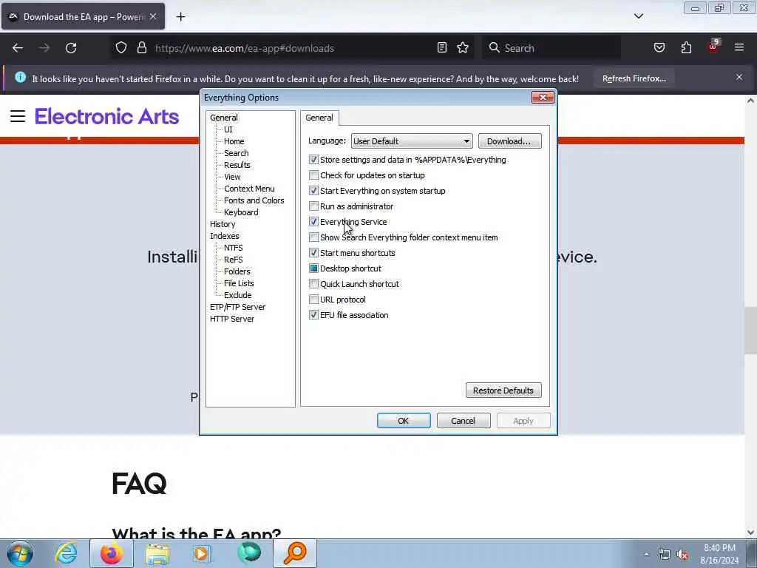The image size is (757, 568).
Task: Toggle Firefox reader view icon
Action: 442,48
